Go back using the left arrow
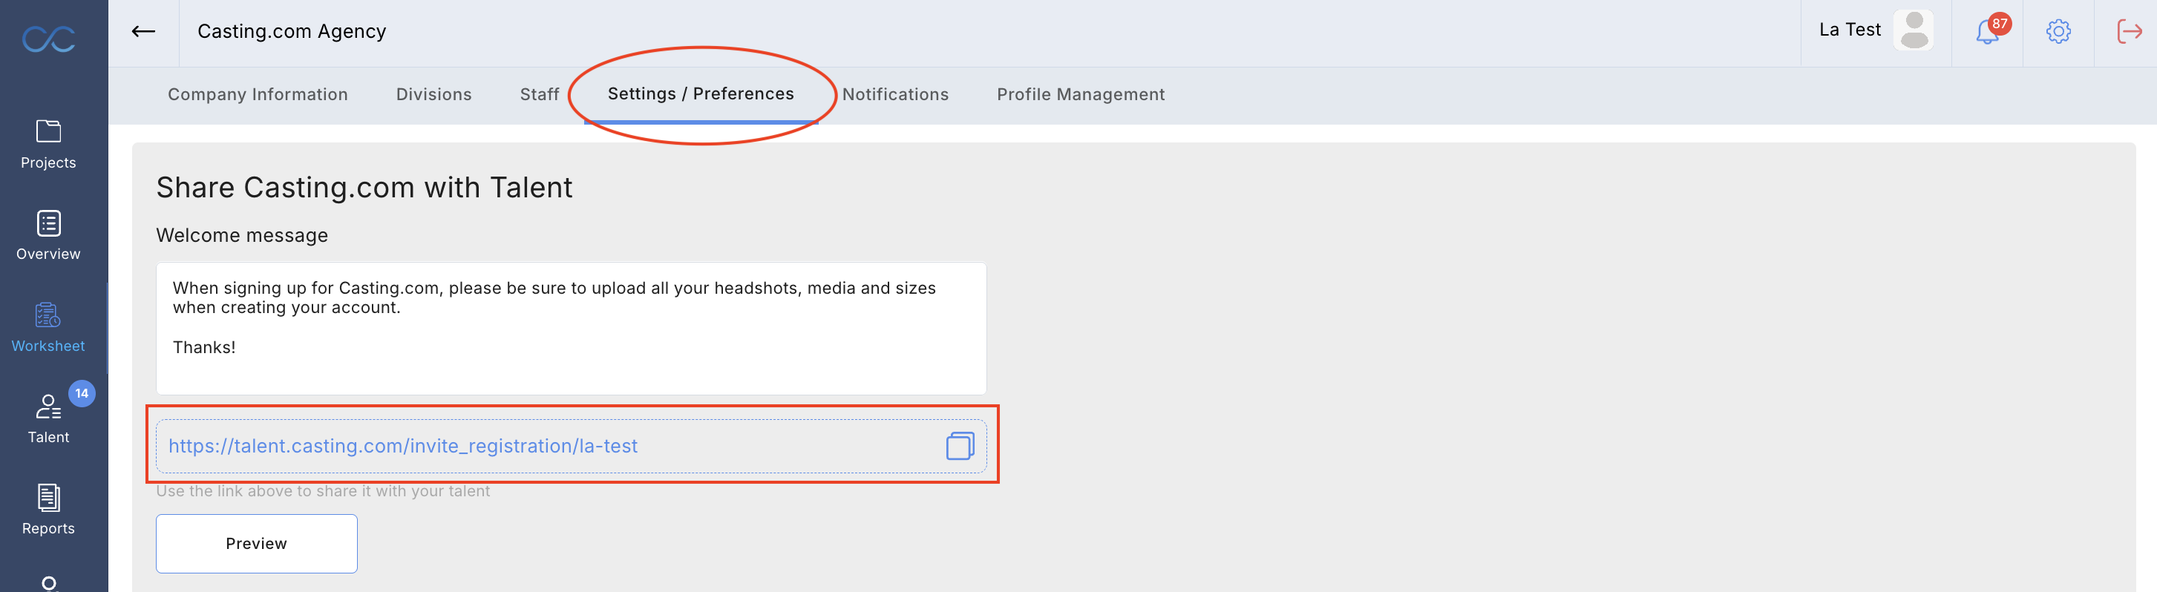The height and width of the screenshot is (592, 2157). 143,32
